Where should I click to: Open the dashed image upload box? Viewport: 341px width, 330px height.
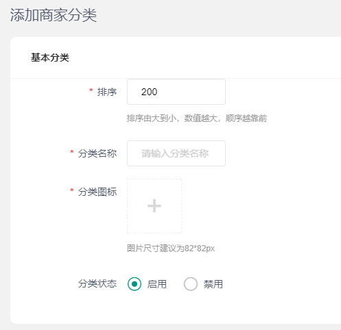point(154,206)
